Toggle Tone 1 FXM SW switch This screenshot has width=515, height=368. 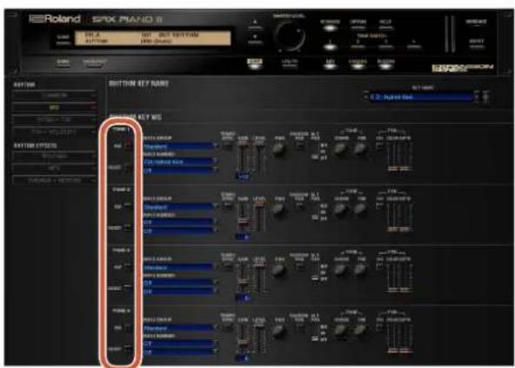pos(380,144)
